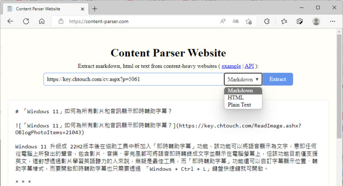Screen dimensions: 343x186
Task: Open the Favorites list panel
Action: point(284,21)
